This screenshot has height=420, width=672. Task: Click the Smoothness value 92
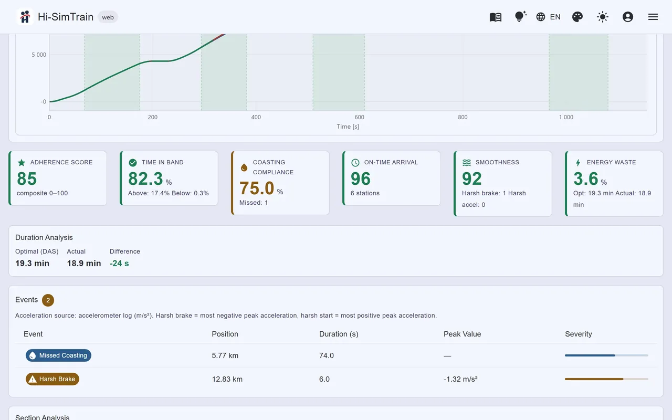tap(472, 179)
